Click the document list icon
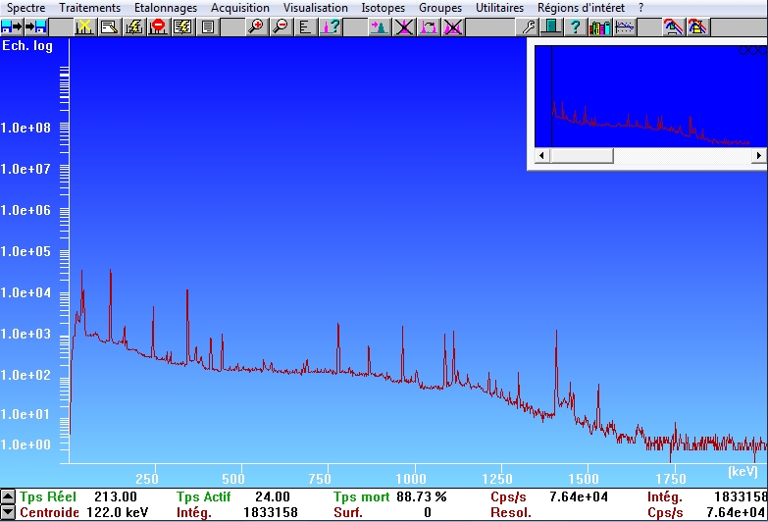Screen dimensions: 768x522 pos(207,26)
